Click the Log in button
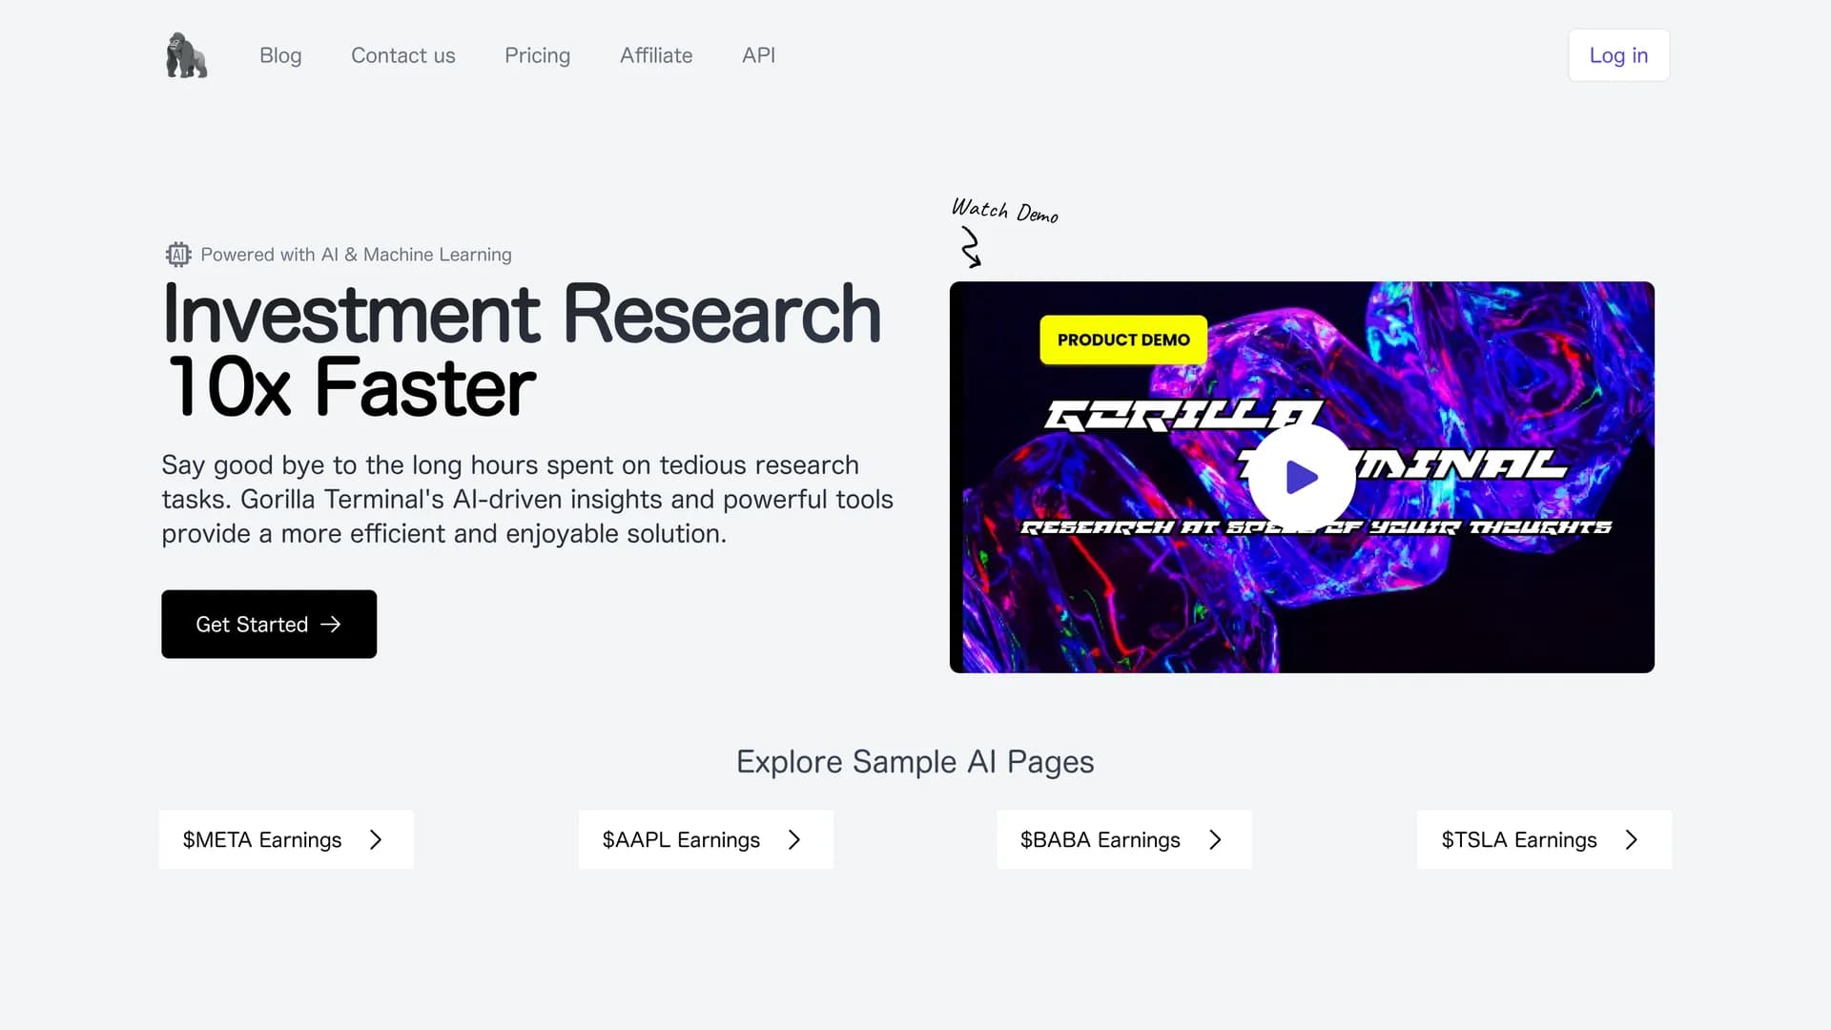This screenshot has width=1831, height=1030. pos(1618,55)
